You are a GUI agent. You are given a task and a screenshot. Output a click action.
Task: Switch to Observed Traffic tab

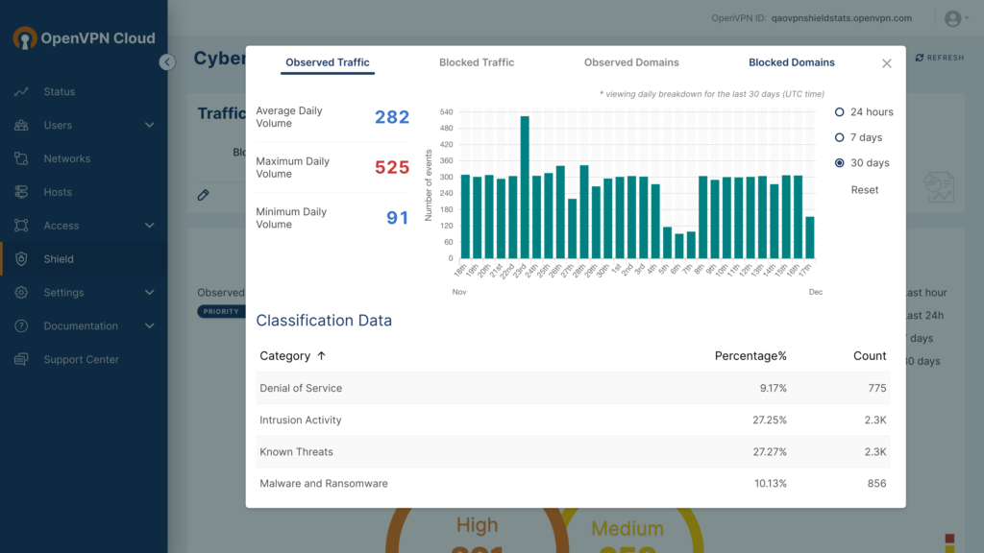[x=328, y=62]
